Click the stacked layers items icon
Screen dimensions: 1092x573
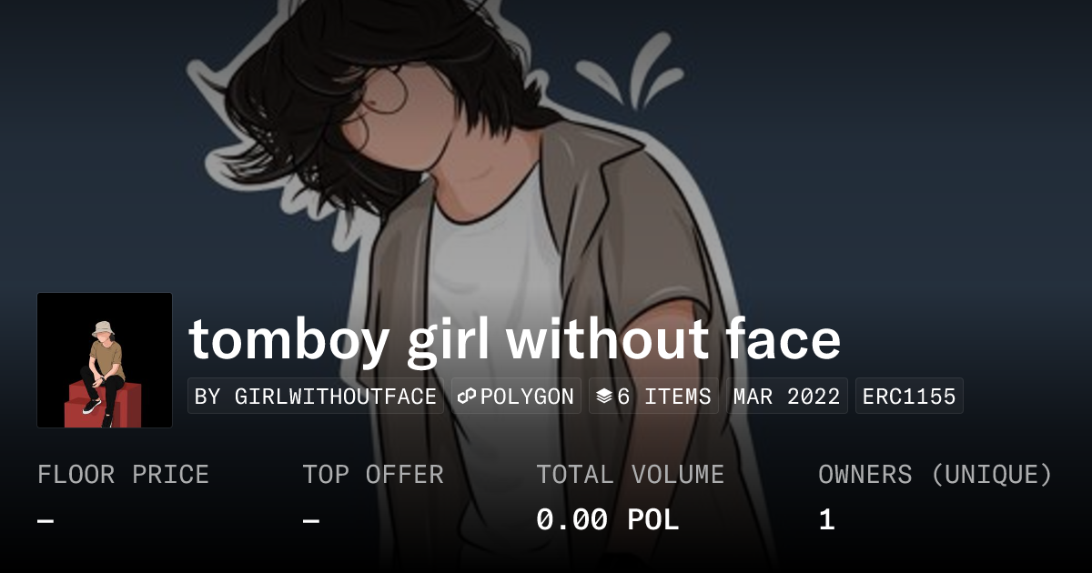pyautogui.click(x=604, y=397)
